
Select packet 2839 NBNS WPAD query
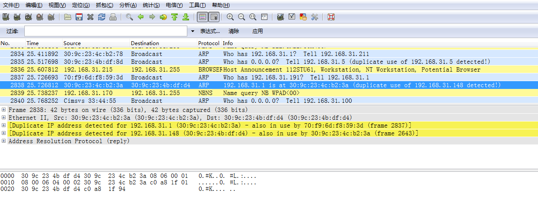point(269,93)
